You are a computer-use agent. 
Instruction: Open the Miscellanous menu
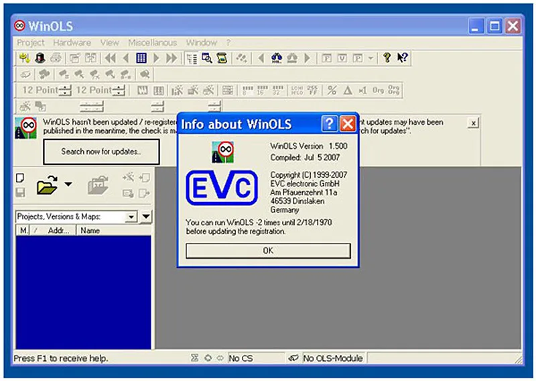[x=153, y=42]
